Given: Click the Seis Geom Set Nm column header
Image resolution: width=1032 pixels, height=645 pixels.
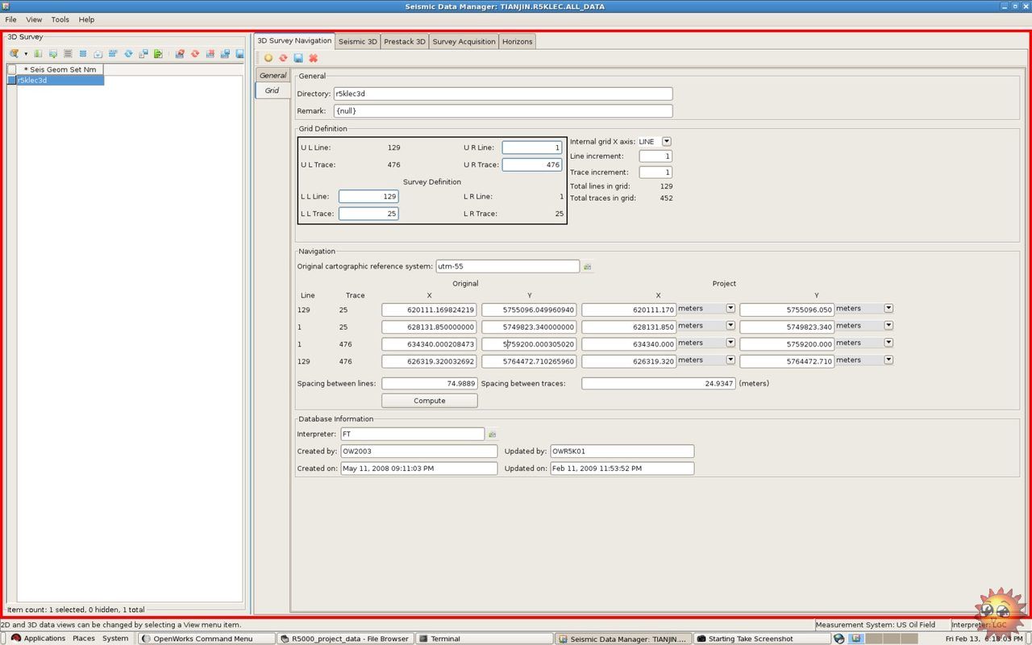Looking at the screenshot, I should 60,69.
